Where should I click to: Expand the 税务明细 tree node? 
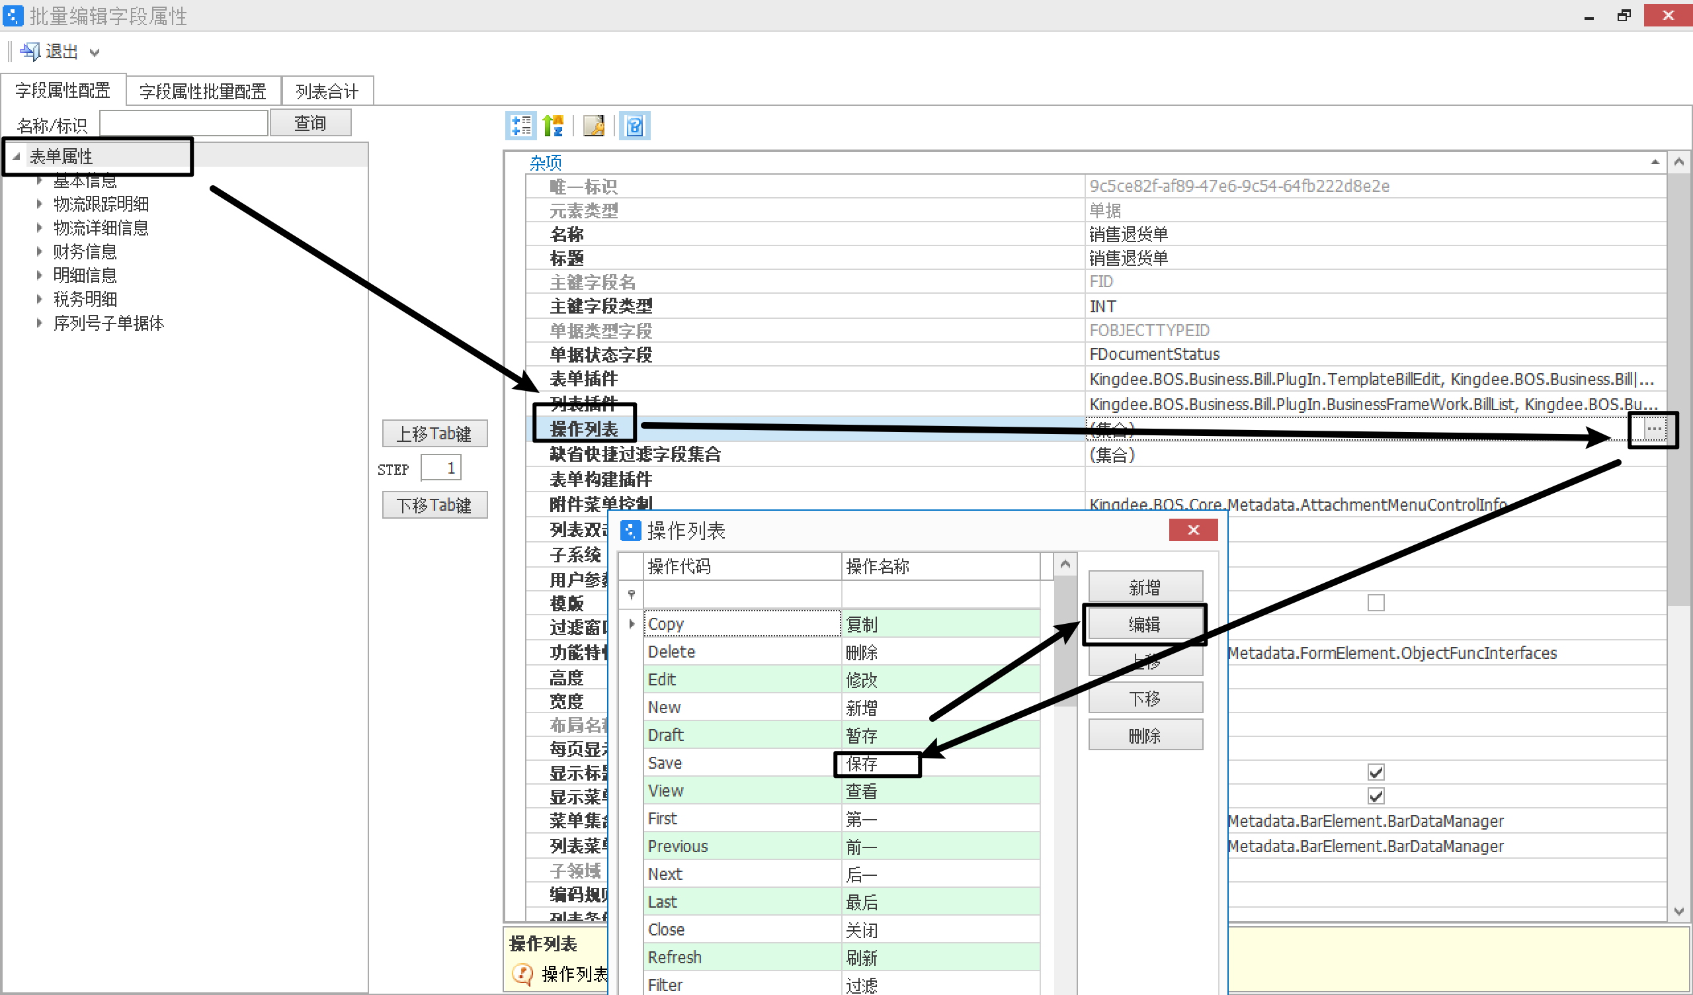click(x=39, y=299)
